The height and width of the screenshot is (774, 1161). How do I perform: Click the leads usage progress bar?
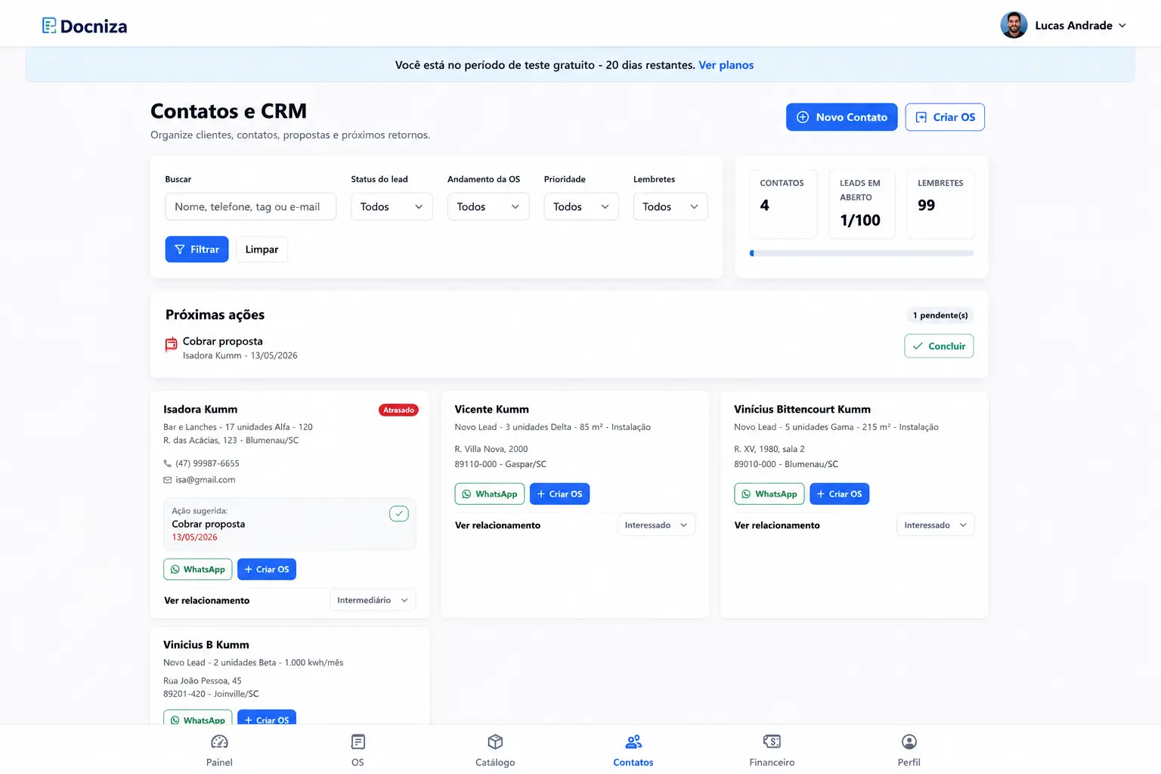click(862, 253)
